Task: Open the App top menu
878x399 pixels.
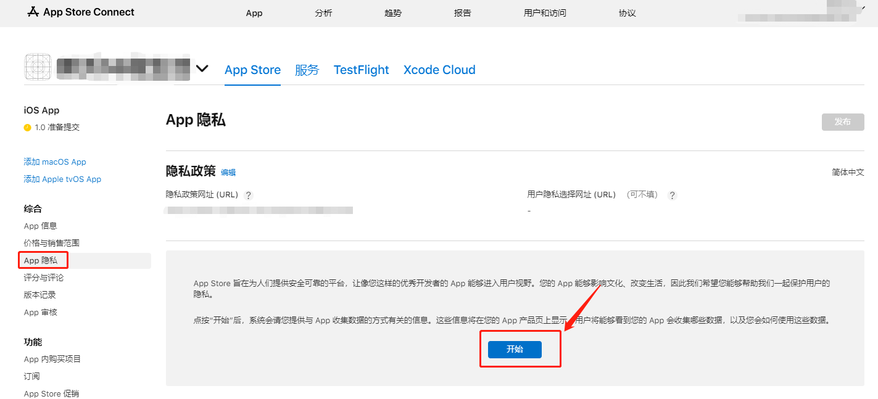Action: coord(254,13)
